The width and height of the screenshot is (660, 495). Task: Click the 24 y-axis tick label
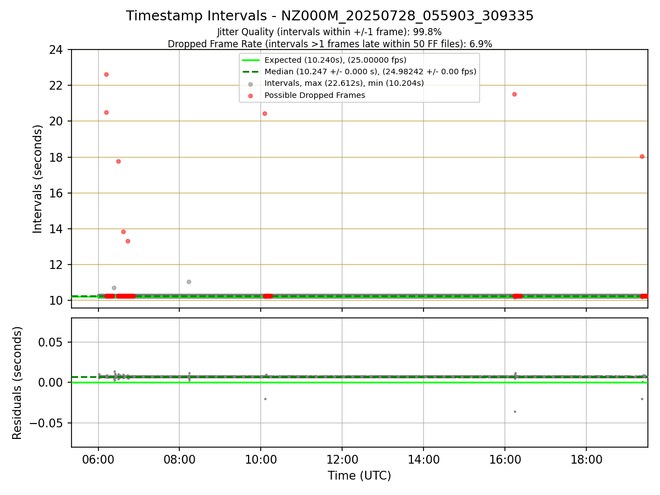coord(56,50)
